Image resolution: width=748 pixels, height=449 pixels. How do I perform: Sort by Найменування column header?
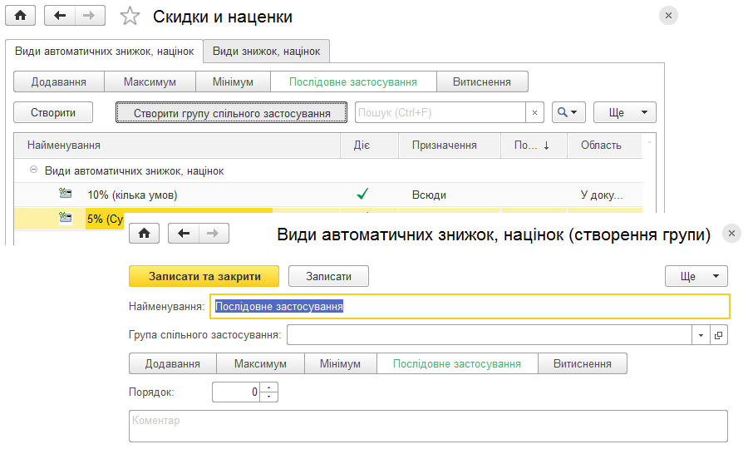(177, 145)
